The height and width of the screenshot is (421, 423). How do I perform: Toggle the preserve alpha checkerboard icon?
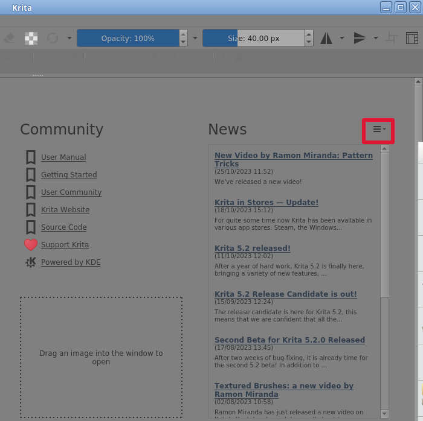[x=31, y=38]
